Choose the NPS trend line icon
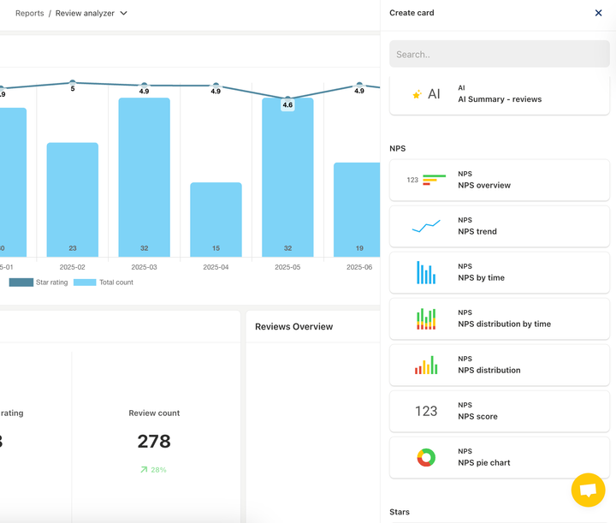This screenshot has height=523, width=616. click(426, 226)
